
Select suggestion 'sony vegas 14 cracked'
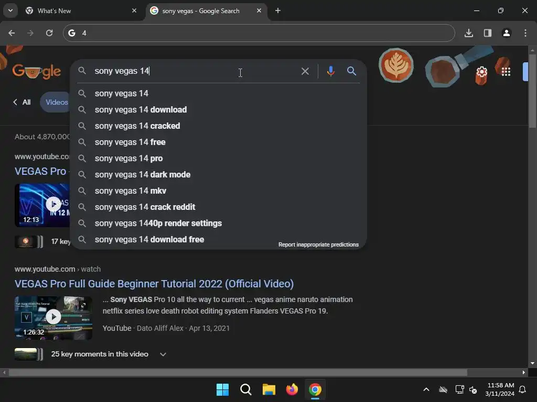[x=219, y=126]
